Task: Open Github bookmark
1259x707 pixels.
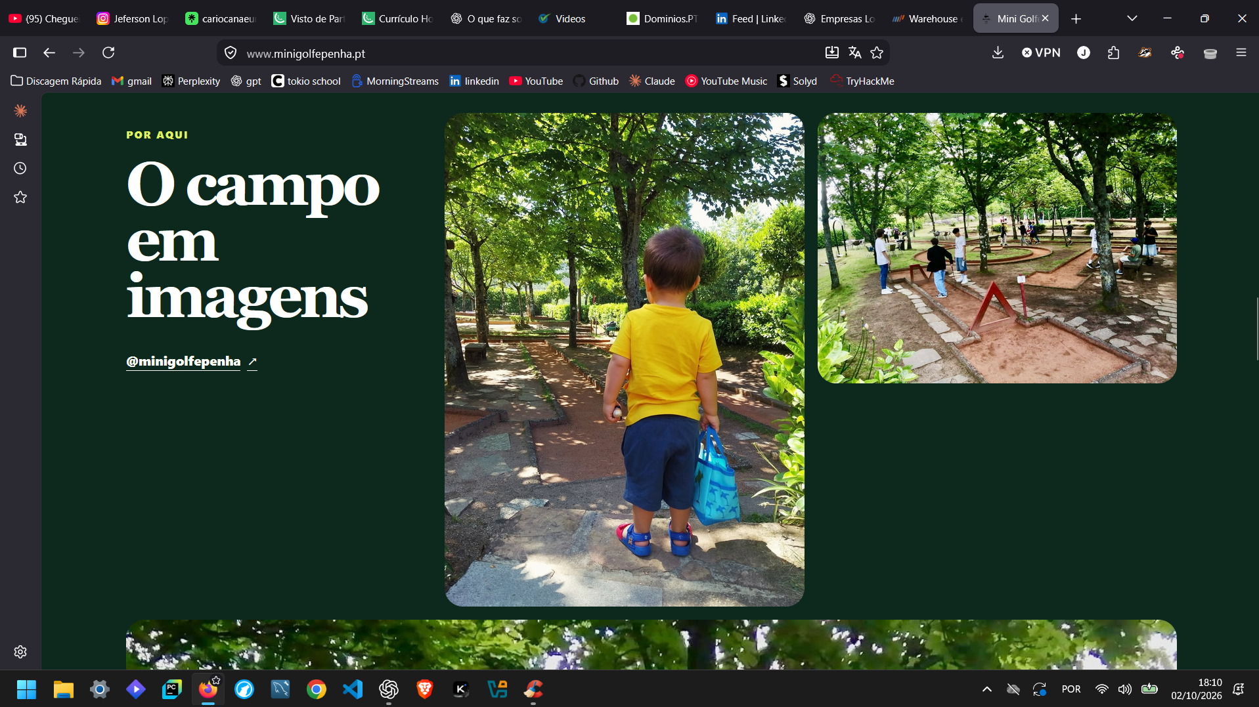Action: pos(596,81)
